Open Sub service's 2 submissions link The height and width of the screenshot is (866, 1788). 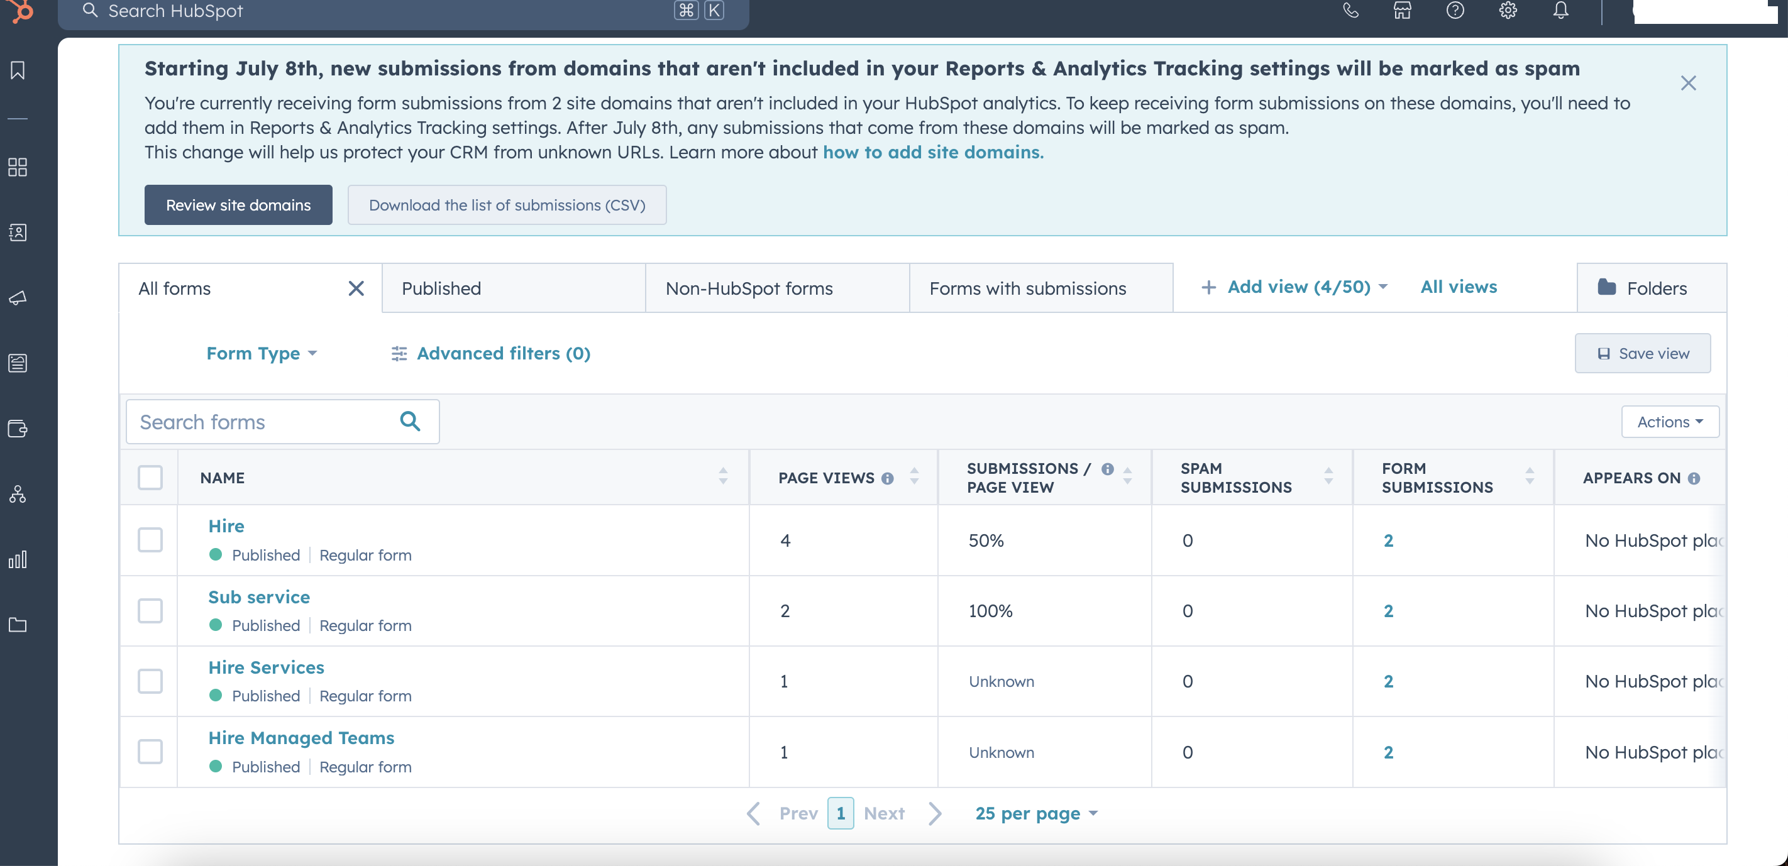tap(1388, 611)
